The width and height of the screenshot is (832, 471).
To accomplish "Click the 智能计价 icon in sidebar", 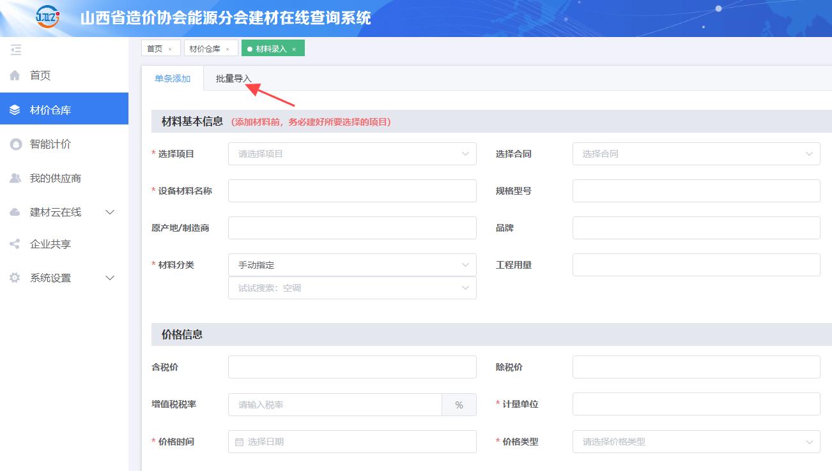I will point(15,145).
